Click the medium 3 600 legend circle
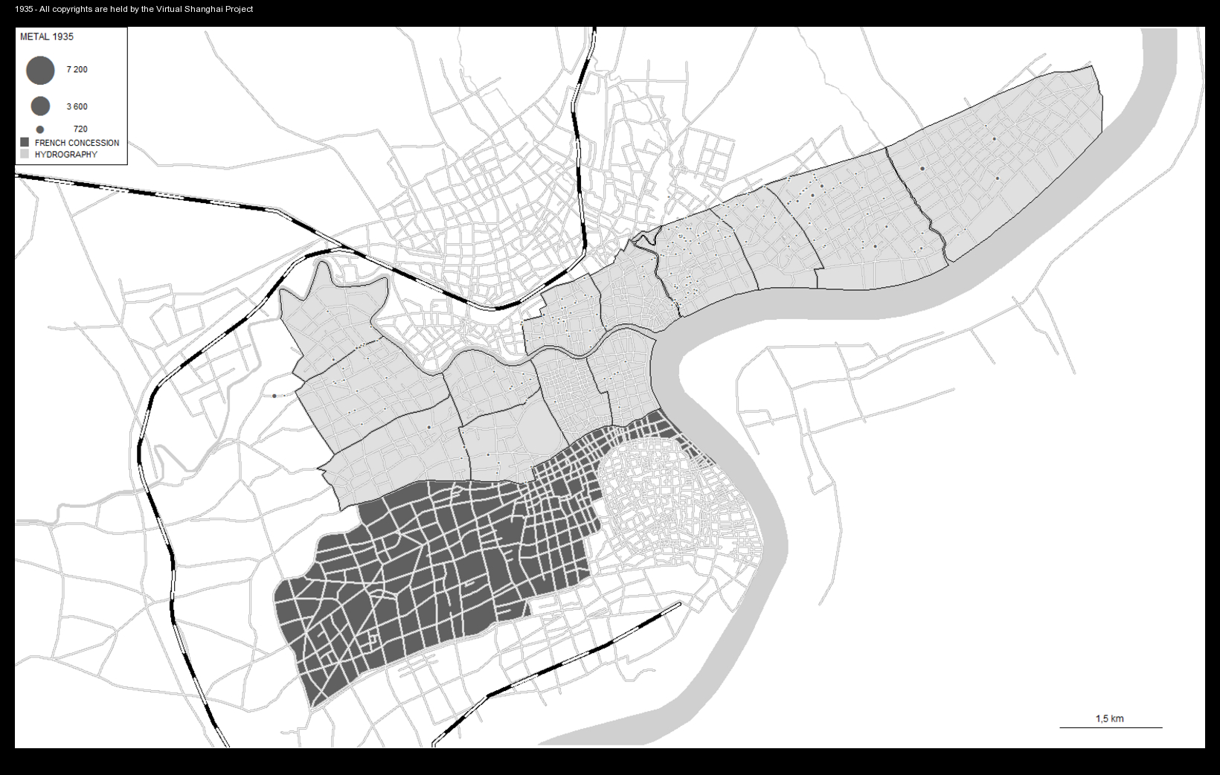Viewport: 1220px width, 775px height. [x=40, y=106]
